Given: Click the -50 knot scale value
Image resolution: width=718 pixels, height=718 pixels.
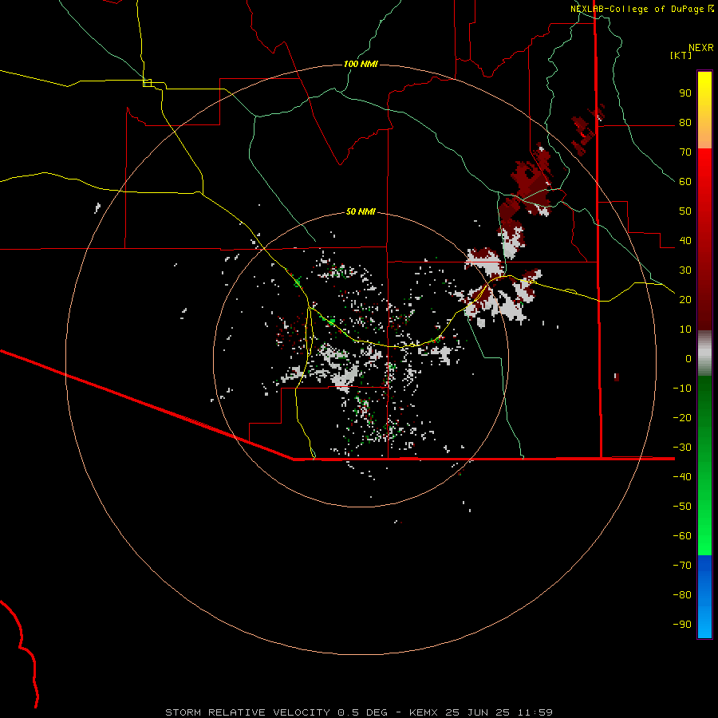Looking at the screenshot, I should coord(682,506).
